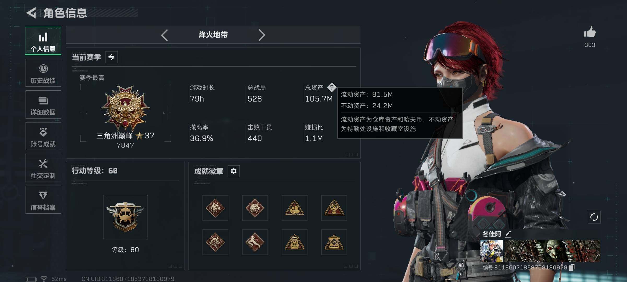This screenshot has width=627, height=282.
Task: Edit the nickname 冬佳阿 with pencil icon
Action: pyautogui.click(x=508, y=234)
